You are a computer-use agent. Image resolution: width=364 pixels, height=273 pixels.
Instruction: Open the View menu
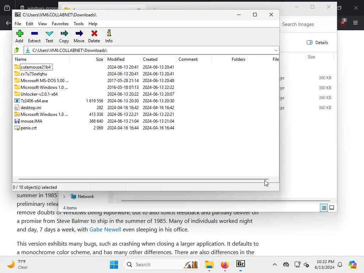coord(42,24)
